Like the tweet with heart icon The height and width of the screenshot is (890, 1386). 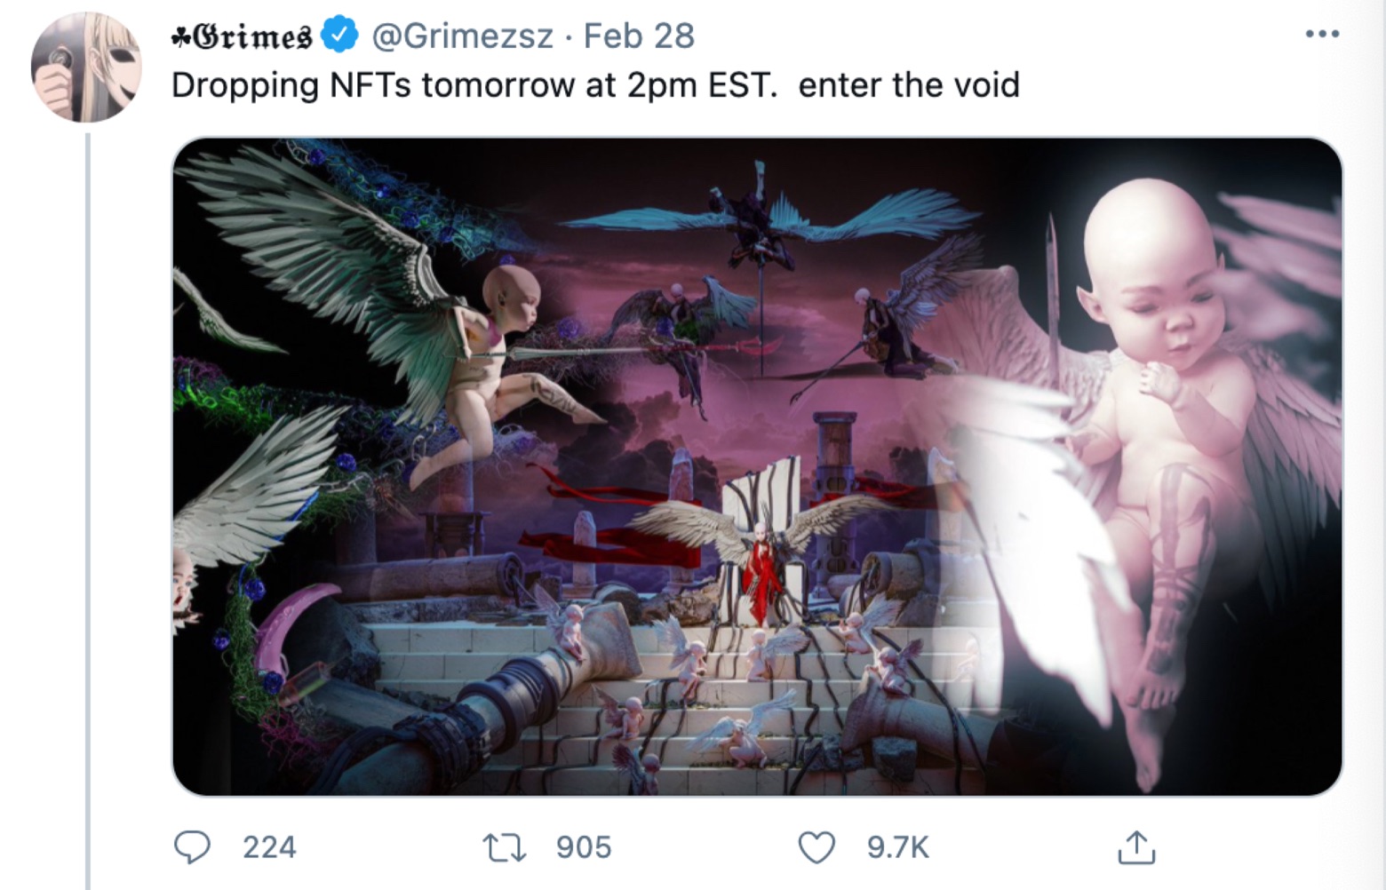click(816, 847)
